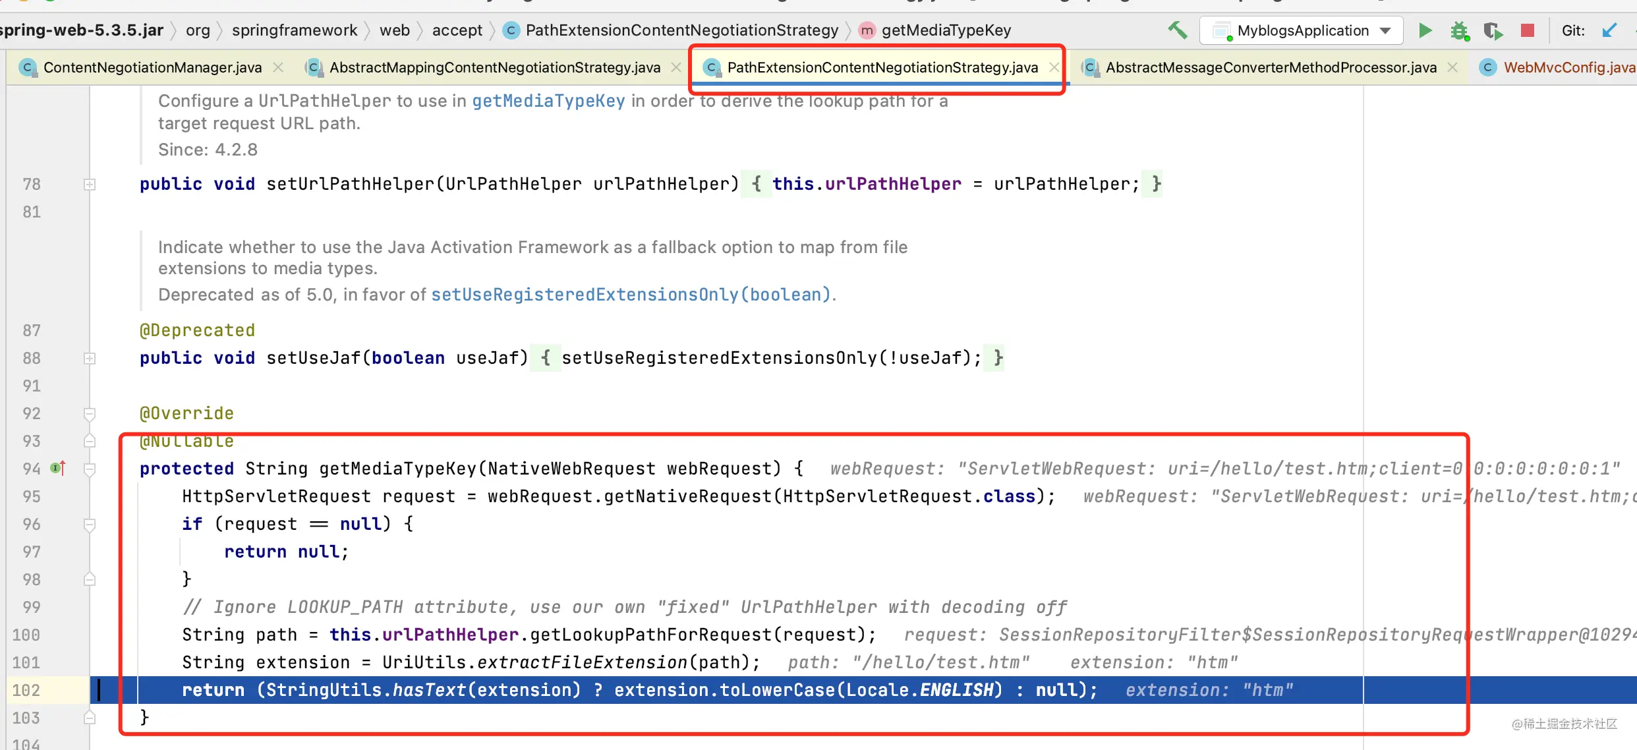Viewport: 1637px width, 750px height.
Task: Click spring-web-5.3.5.jar breadcrumb
Action: pyautogui.click(x=80, y=30)
